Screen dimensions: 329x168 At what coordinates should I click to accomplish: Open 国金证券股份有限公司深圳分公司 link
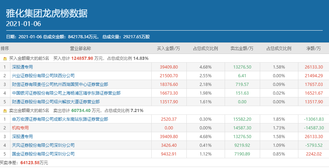(43, 154)
